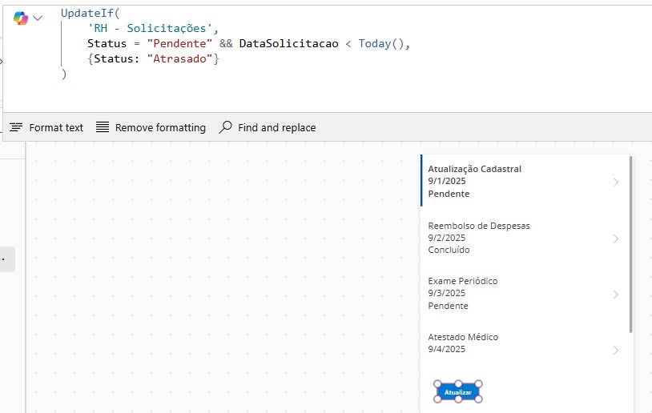Click the Atestado Médico entry title

click(463, 337)
